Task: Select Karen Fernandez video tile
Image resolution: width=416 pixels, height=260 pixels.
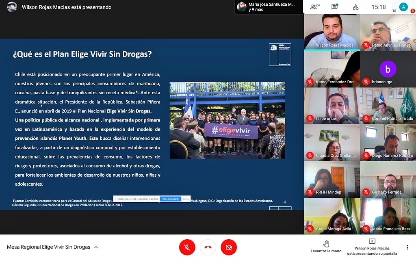Action: coord(331,69)
